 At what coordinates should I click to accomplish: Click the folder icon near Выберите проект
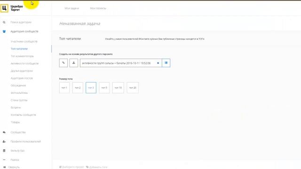(60, 167)
